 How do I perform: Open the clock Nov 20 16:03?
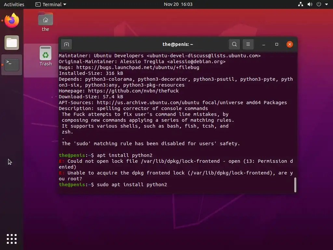pos(178,4)
